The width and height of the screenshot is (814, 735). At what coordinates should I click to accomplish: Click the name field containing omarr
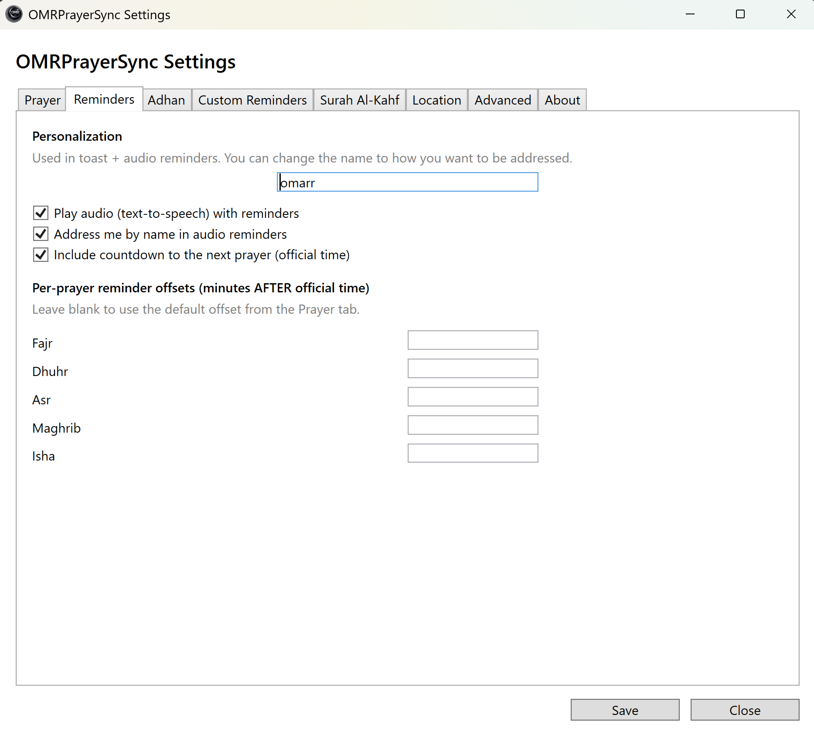click(408, 182)
